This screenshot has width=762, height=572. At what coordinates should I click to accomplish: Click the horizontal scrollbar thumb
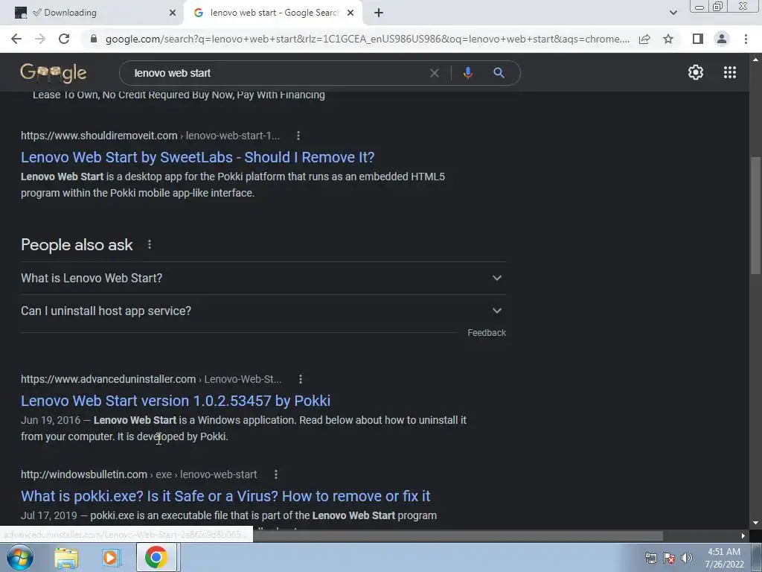[457, 536]
